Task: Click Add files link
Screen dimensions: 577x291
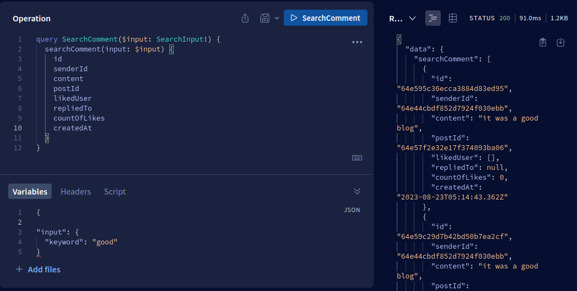Action: pyautogui.click(x=38, y=269)
